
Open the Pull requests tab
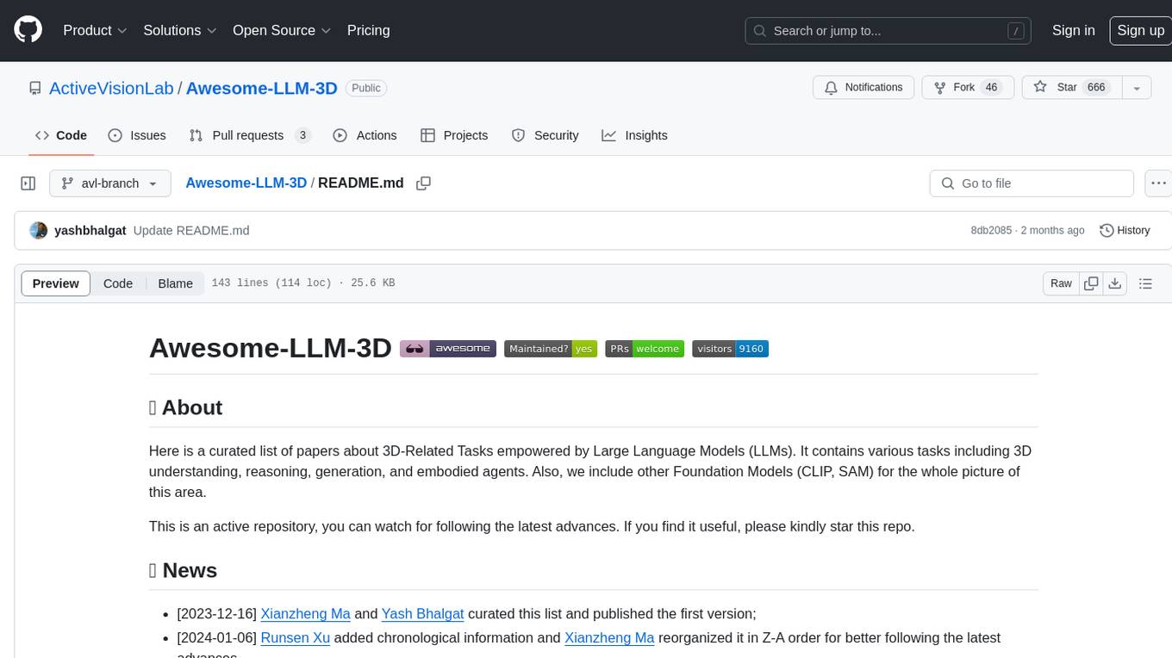[x=250, y=135]
